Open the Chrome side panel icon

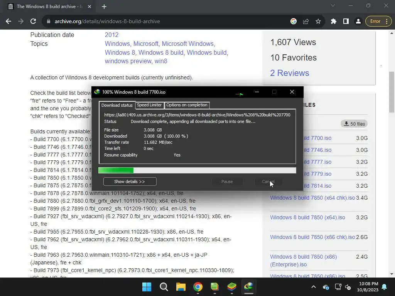pos(346,22)
